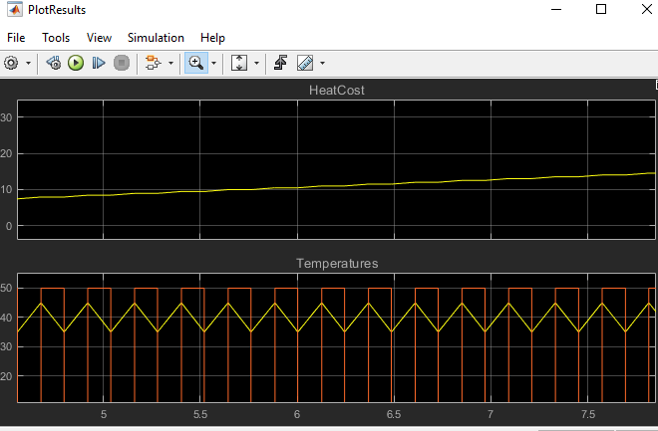Click the Step Forward button
This screenshot has height=431, width=658.
point(99,64)
